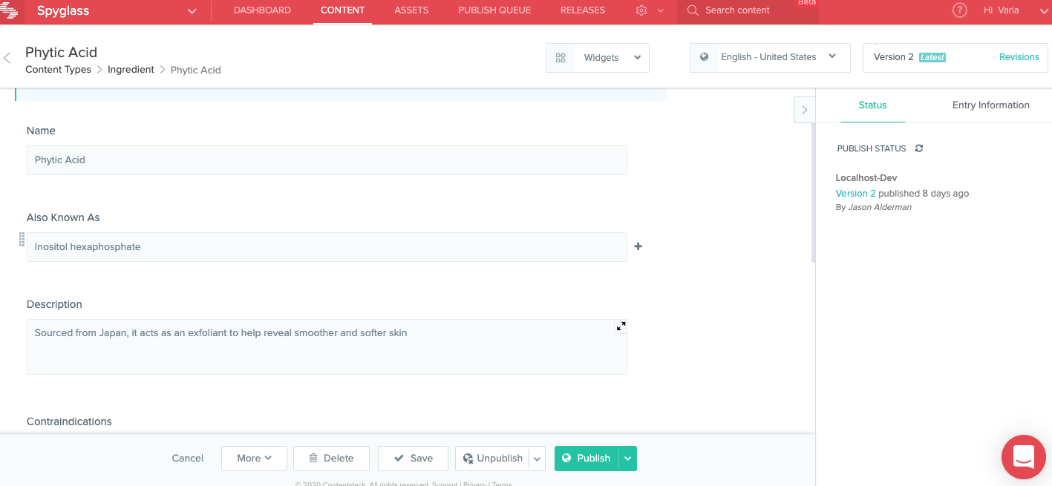
Task: Open the Widgets dropdown
Action: 598,57
